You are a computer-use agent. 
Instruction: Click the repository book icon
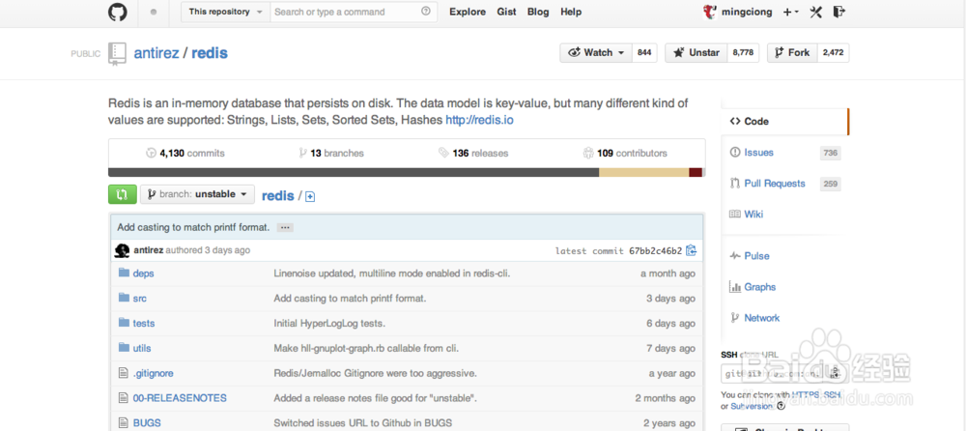(x=117, y=54)
